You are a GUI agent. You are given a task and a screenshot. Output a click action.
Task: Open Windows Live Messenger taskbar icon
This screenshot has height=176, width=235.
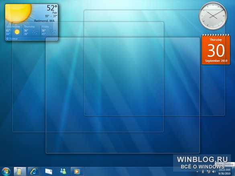(63, 171)
